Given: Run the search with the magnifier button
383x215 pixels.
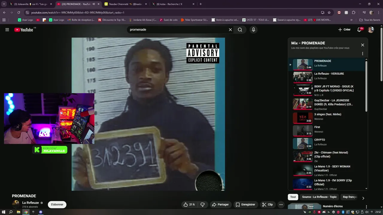Looking at the screenshot, I should [240, 30].
